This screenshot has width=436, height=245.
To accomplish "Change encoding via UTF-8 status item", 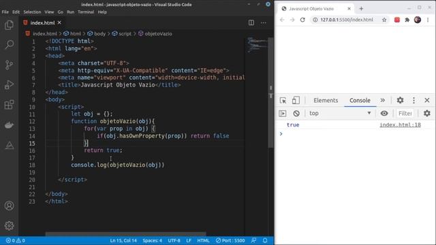I will (174, 240).
